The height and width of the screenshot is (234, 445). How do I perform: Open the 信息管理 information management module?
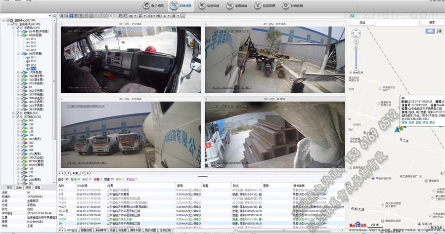(x=265, y=5)
